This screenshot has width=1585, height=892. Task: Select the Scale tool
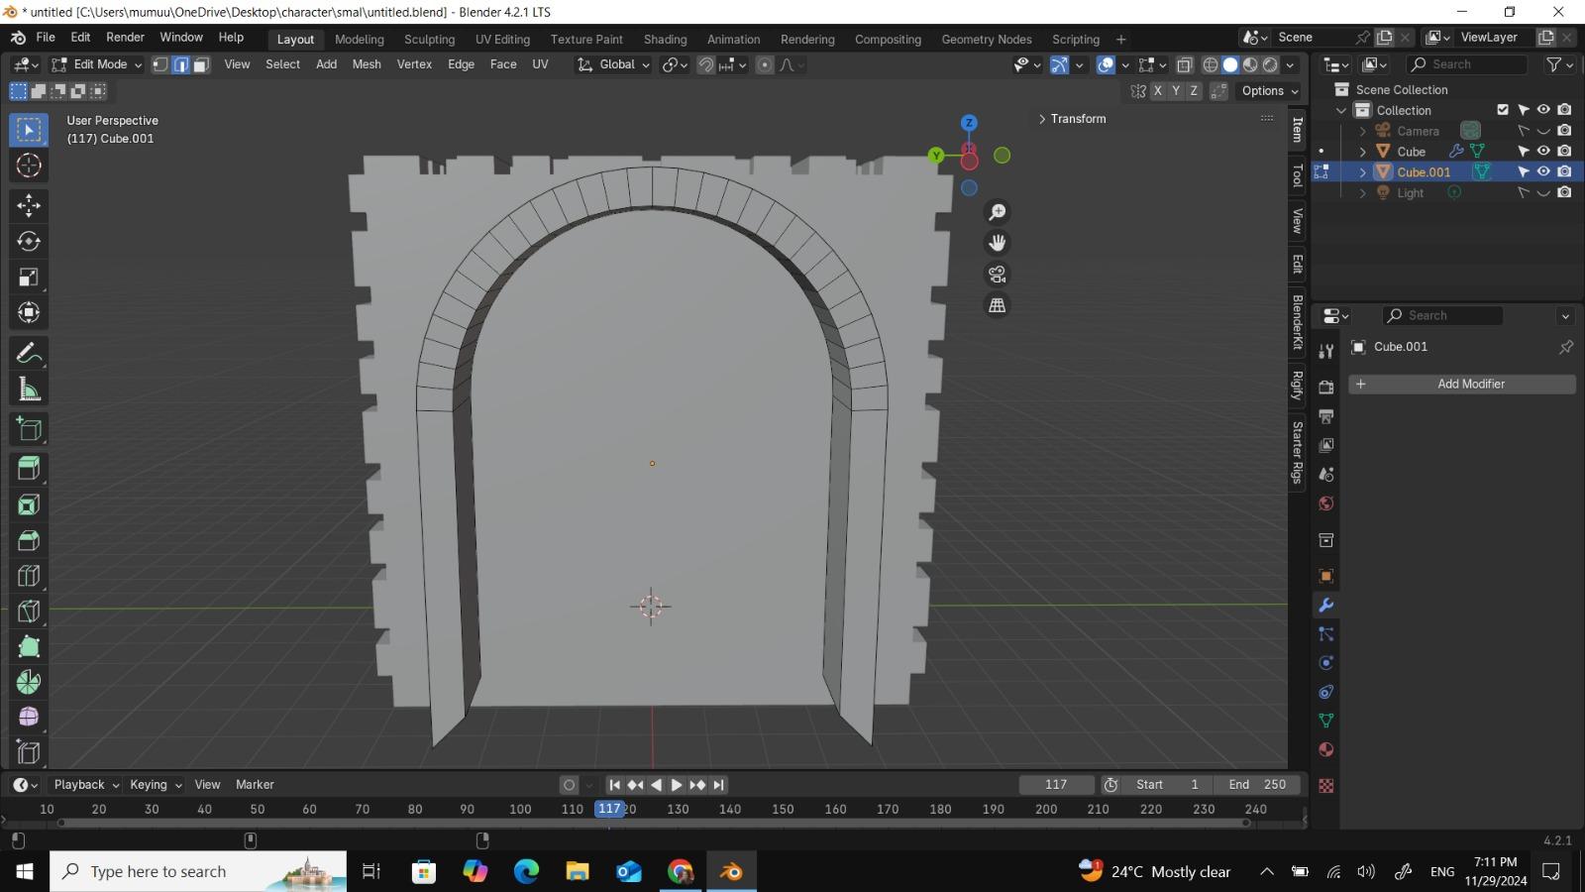click(29, 277)
